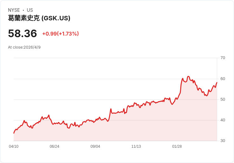
Task: Click the 30 price axis label
Action: [223, 141]
